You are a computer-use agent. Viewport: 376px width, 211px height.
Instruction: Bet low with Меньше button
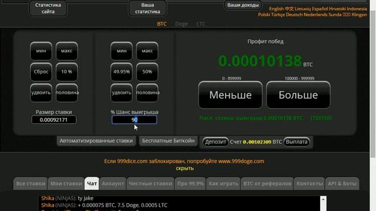point(230,95)
